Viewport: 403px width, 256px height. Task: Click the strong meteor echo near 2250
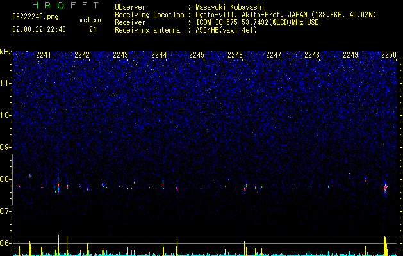(385, 189)
